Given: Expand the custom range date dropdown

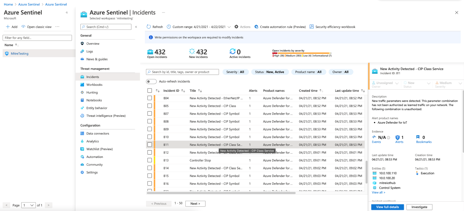Looking at the screenshot, I should pos(229,27).
